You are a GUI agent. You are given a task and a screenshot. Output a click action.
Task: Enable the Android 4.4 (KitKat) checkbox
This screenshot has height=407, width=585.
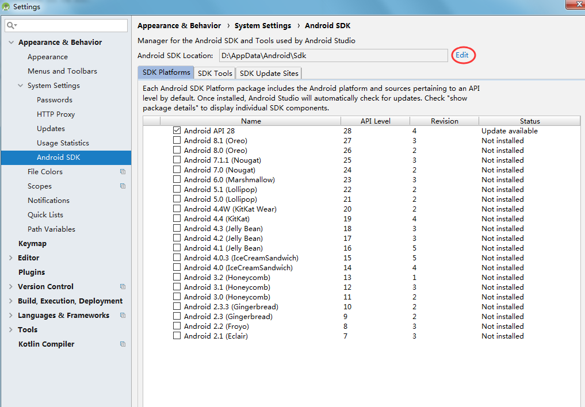177,218
